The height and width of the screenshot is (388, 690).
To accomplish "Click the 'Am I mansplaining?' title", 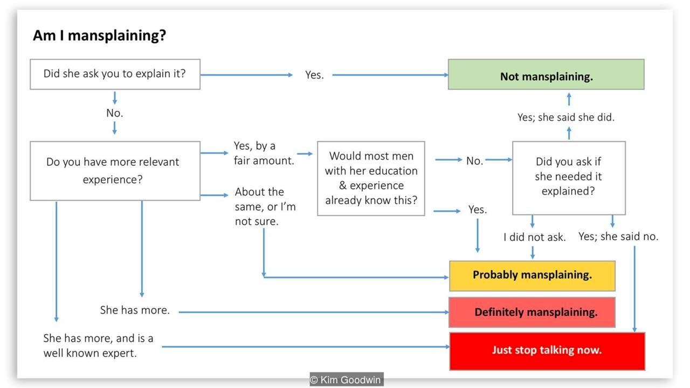I will pos(100,36).
